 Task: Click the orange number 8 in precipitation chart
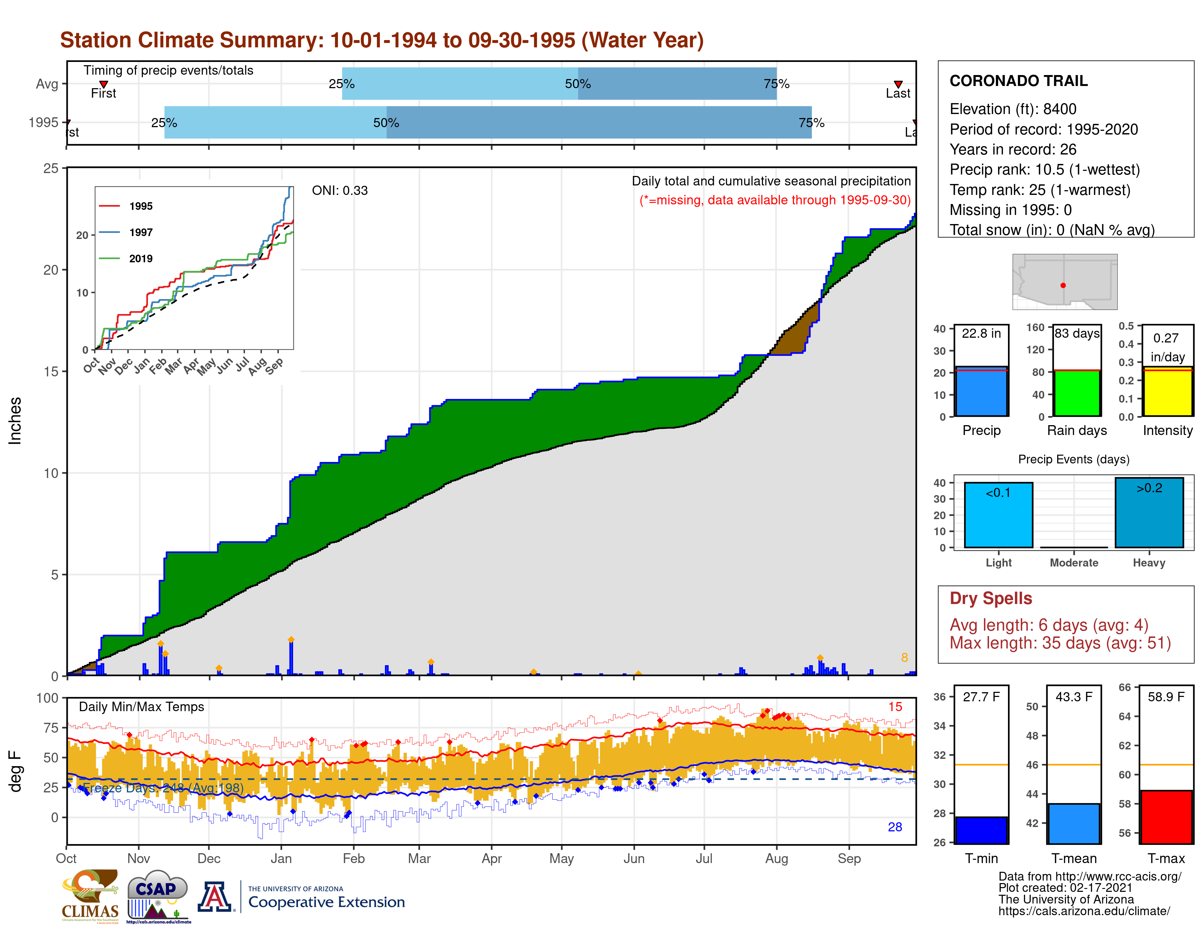pos(904,658)
